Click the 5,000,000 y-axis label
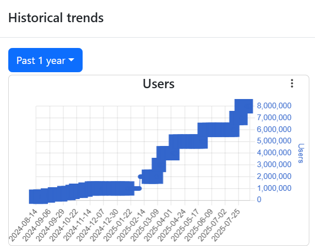The width and height of the screenshot is (315, 246). tap(275, 141)
